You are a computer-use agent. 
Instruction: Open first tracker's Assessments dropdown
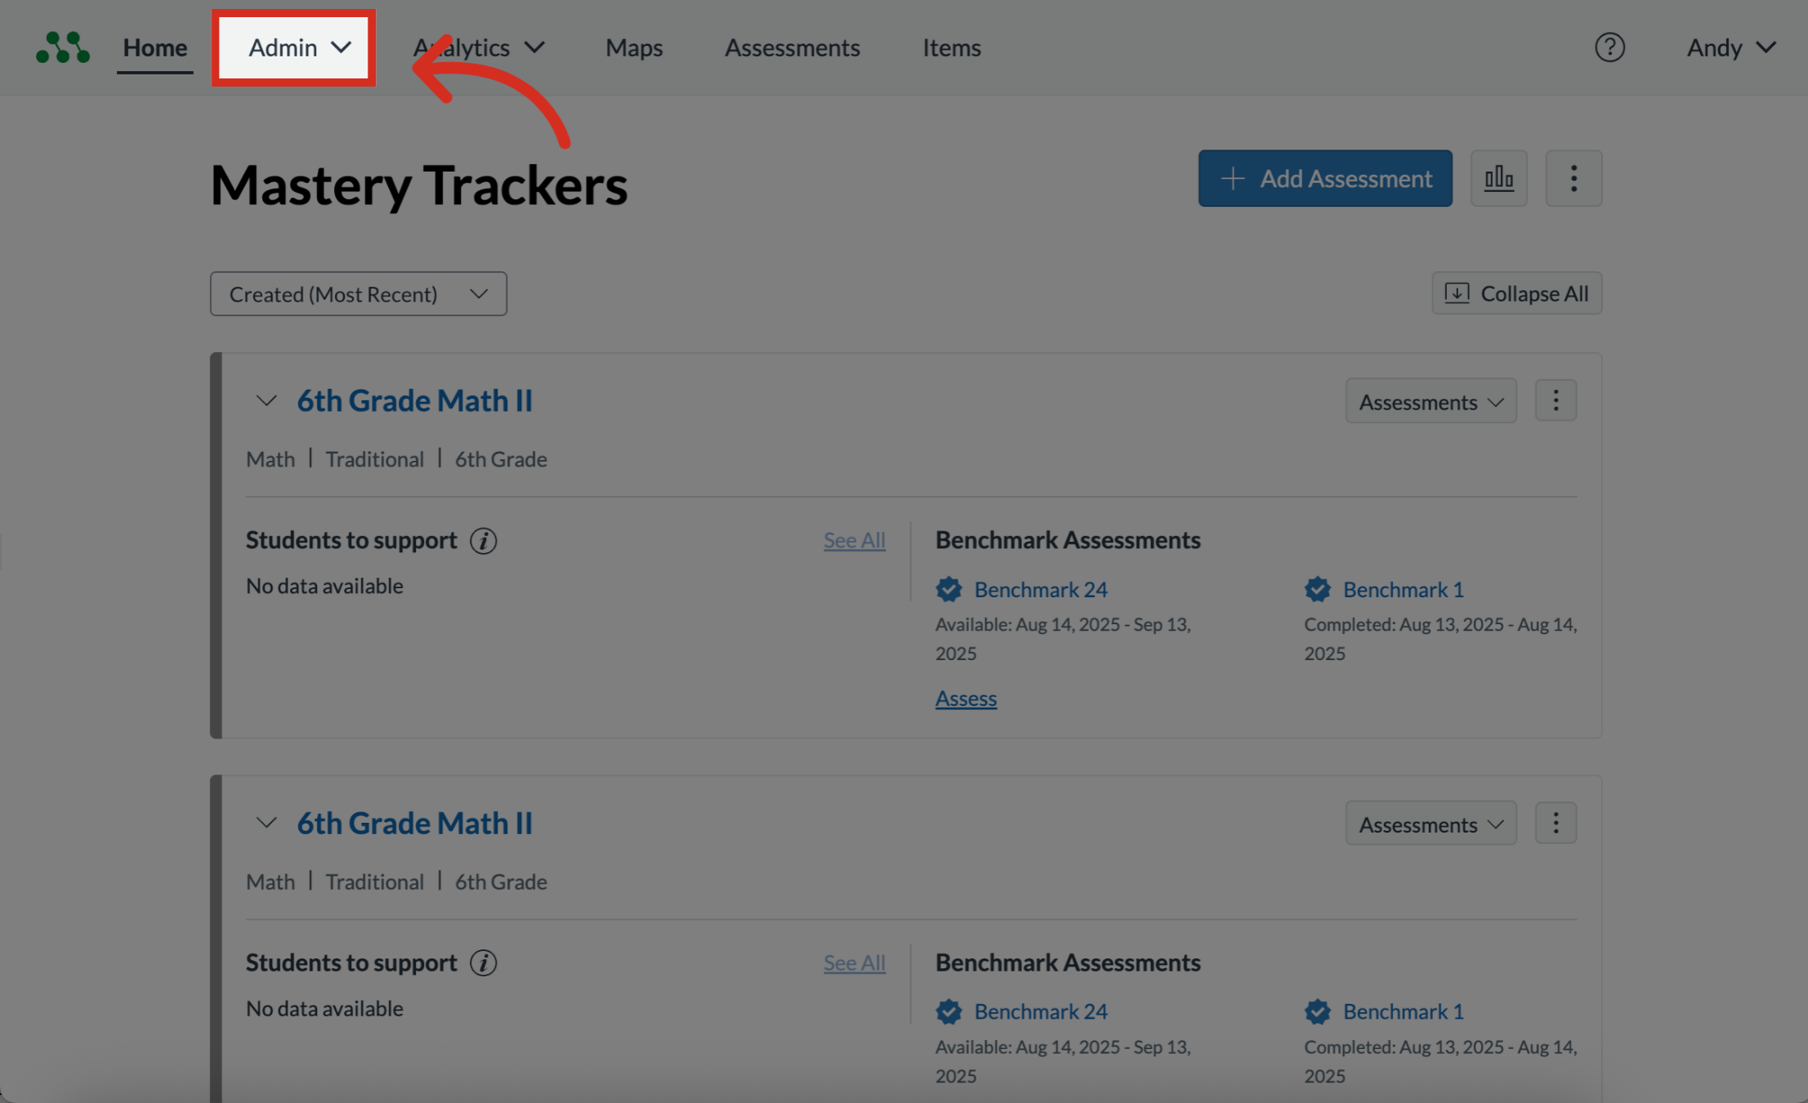[x=1431, y=401]
